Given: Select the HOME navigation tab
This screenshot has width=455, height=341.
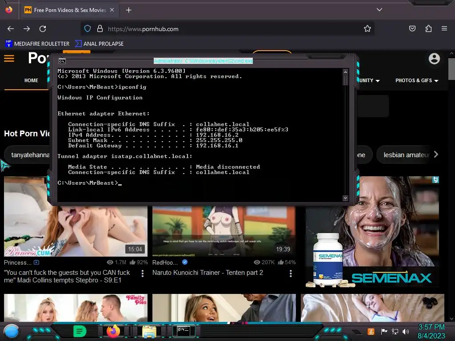Looking at the screenshot, I should coord(32,80).
